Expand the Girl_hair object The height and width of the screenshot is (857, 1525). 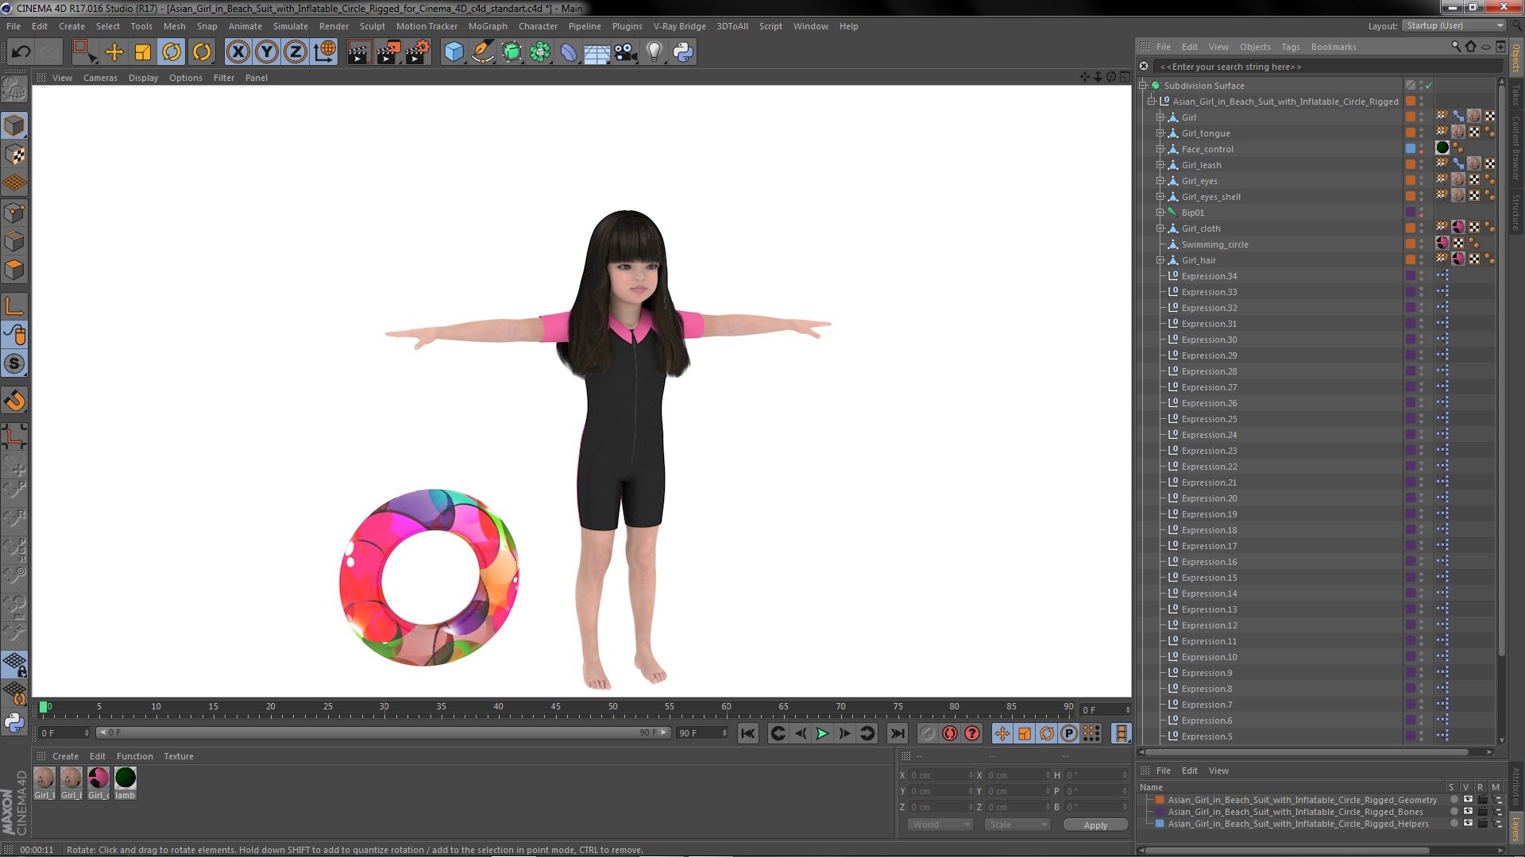click(1160, 260)
